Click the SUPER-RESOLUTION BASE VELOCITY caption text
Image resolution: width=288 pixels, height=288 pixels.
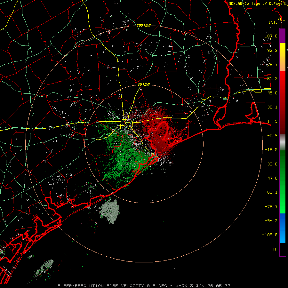(x=101, y=286)
